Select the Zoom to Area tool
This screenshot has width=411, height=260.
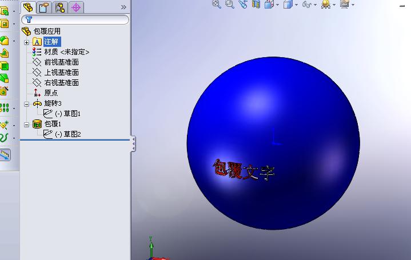coord(230,4)
